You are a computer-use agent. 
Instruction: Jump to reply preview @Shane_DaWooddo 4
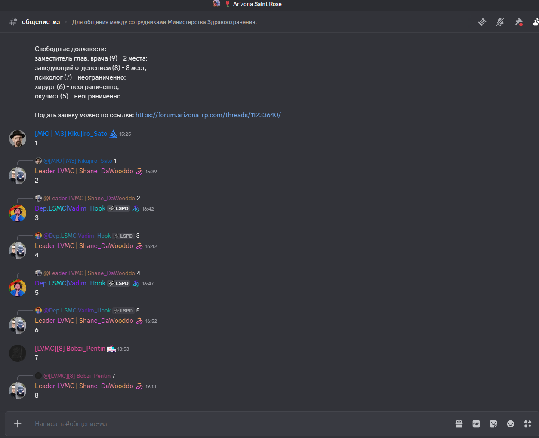point(92,273)
